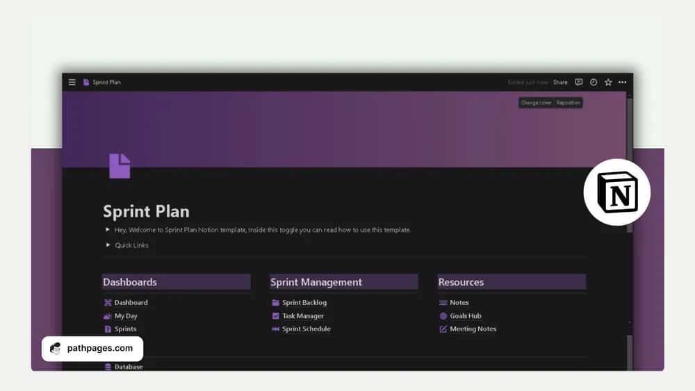Image resolution: width=695 pixels, height=391 pixels.
Task: Open the comments panel icon
Action: click(578, 83)
